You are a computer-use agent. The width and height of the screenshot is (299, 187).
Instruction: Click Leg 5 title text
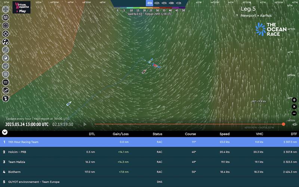248,9
